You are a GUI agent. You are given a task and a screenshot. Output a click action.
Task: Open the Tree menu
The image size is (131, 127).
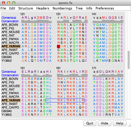click(79, 8)
